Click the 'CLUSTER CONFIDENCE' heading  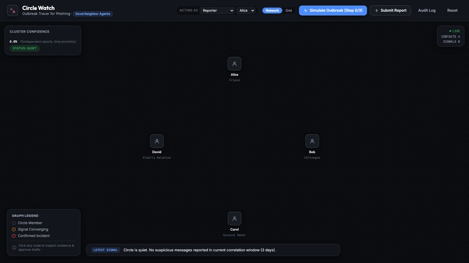pos(29,32)
